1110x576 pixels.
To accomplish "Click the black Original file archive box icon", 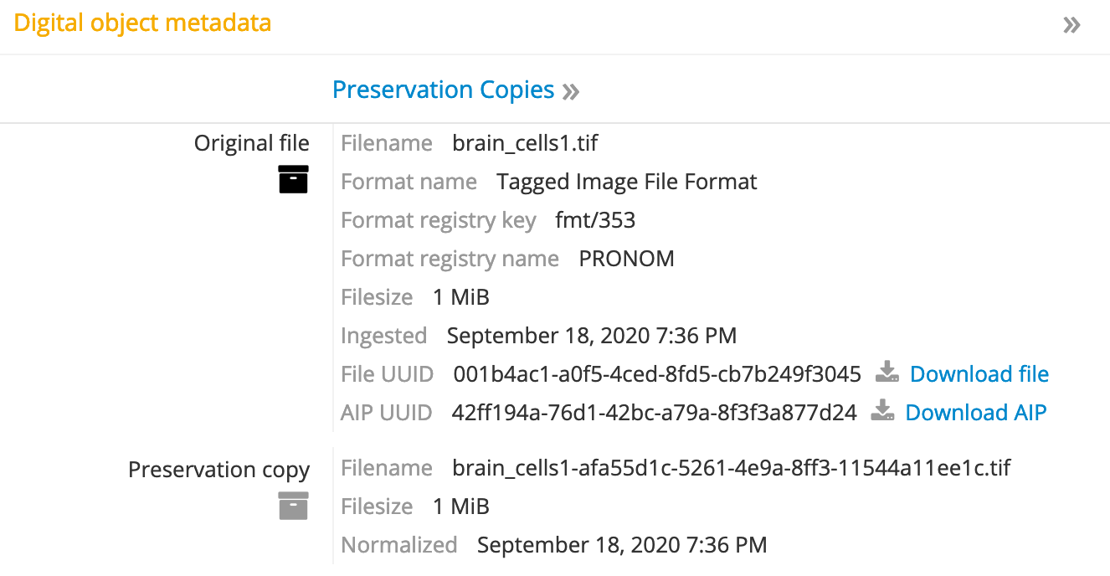I will click(x=294, y=179).
